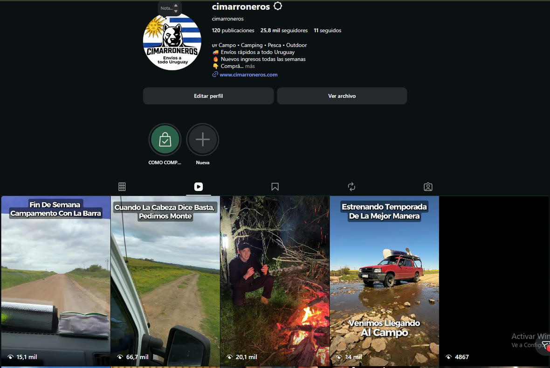Screen dimensions: 550x368
Task: Open the 25,8 mil seguidores list
Action: (284, 30)
